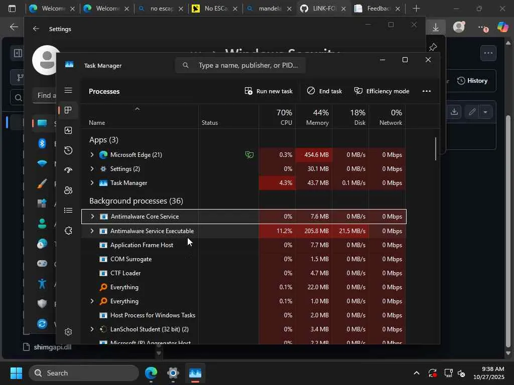Screen dimensions: 514x385
Task: Open Task Manager more options ellipsis
Action: click(x=427, y=91)
